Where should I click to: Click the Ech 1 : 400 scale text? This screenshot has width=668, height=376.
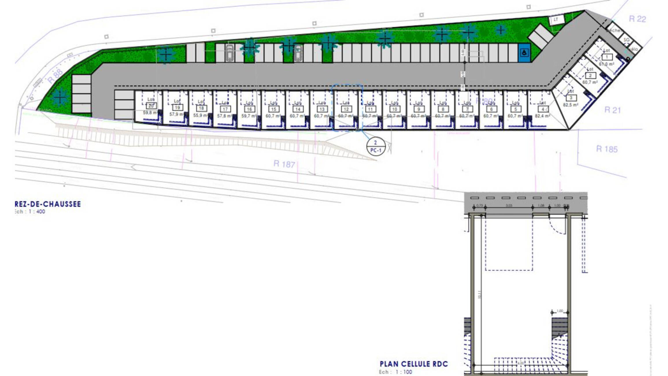pyautogui.click(x=30, y=211)
